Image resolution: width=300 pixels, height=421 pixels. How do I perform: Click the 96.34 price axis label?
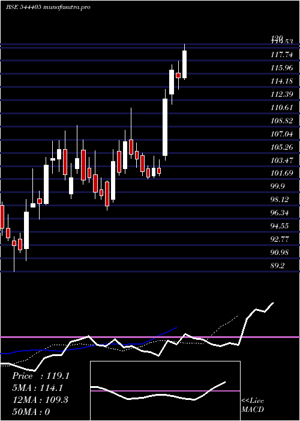(280, 213)
